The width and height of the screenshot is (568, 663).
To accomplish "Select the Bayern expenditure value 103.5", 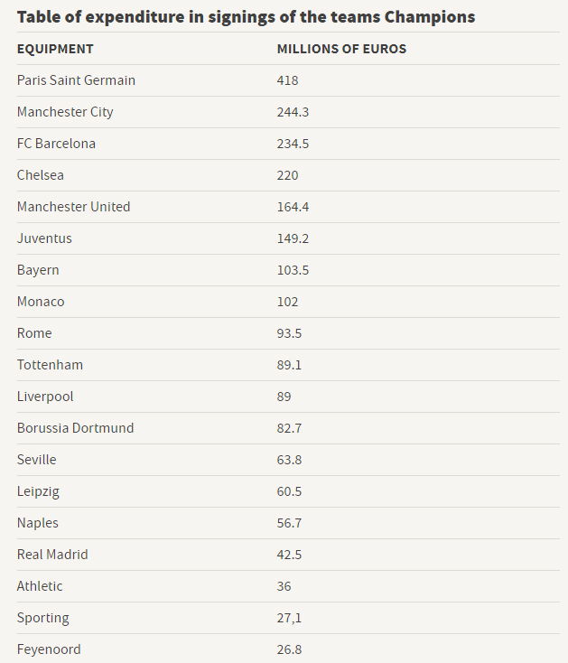I will [x=293, y=270].
